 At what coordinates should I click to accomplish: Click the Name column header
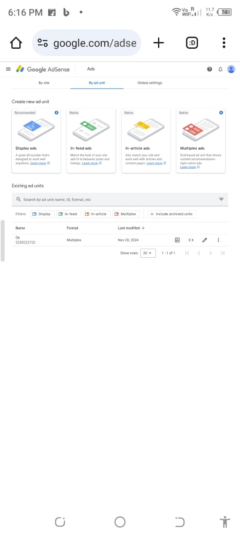click(x=20, y=228)
